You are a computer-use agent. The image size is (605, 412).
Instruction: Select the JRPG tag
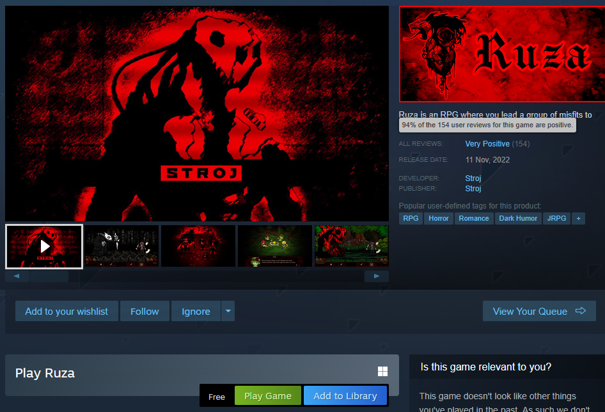(556, 218)
